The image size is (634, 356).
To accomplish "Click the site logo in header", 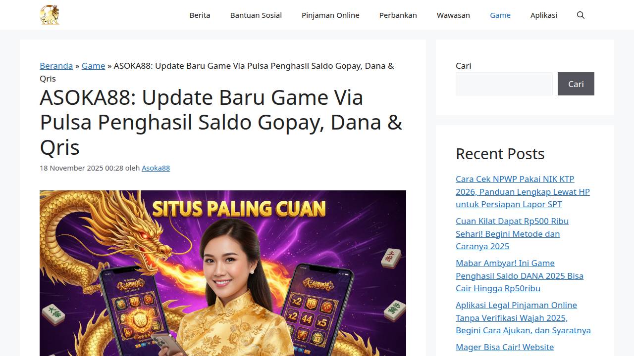I will 50,15.
